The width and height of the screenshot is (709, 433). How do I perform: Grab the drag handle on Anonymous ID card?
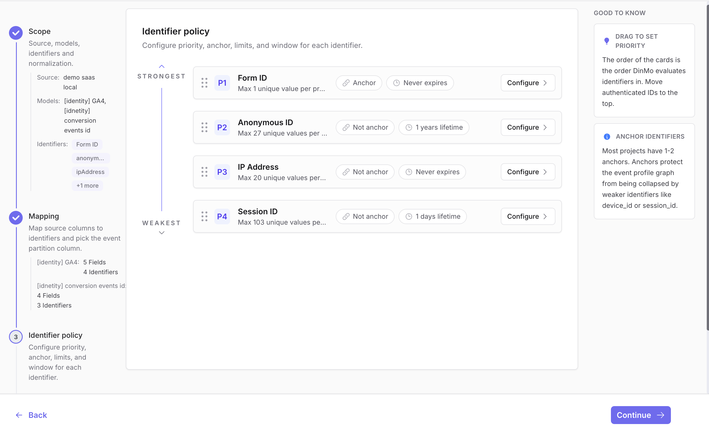pyautogui.click(x=204, y=127)
